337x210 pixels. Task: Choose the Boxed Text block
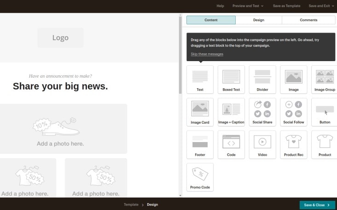pos(231,79)
